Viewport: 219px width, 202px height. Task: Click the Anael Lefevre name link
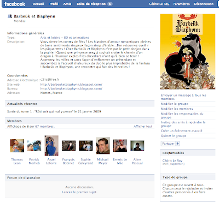point(51,162)
